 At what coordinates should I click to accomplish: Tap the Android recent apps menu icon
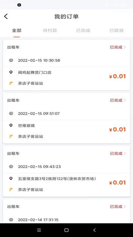pyautogui.click(x=39, y=230)
